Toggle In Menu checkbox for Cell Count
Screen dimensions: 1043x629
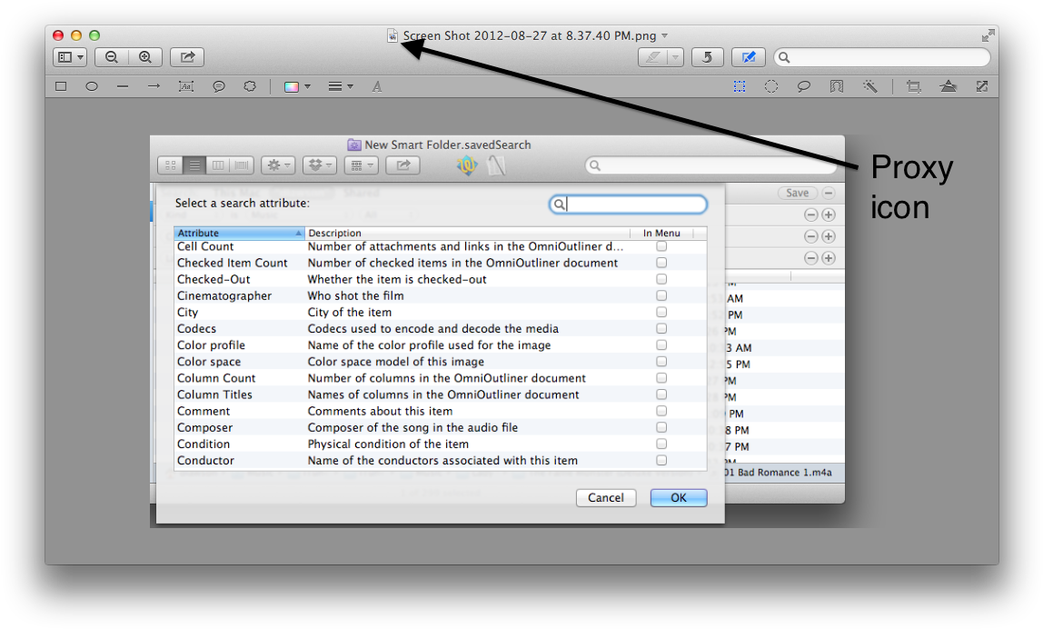pos(661,245)
